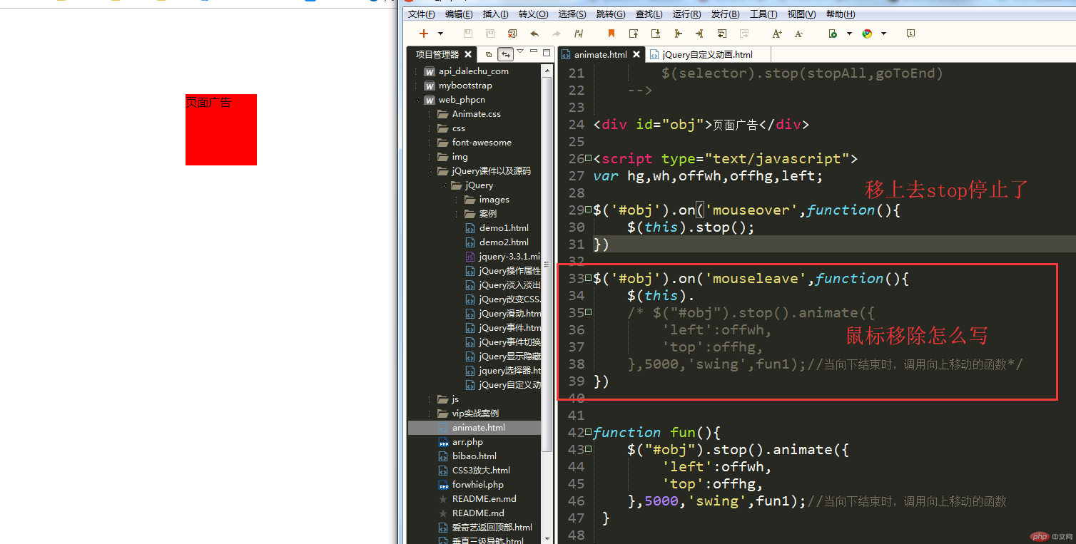Screen dimensions: 1076x544
Task: Open the 文件(F) menu
Action: pos(422,14)
